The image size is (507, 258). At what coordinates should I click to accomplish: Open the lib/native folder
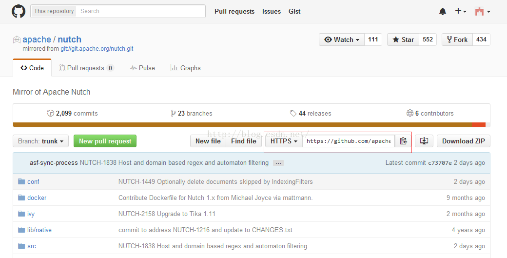click(x=39, y=230)
